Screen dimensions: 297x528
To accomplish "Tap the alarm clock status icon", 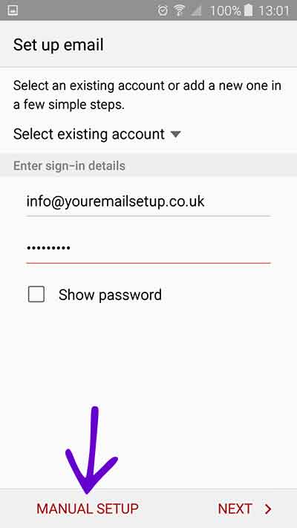I will click(x=163, y=10).
